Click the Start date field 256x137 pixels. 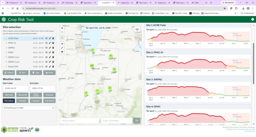point(15,88)
